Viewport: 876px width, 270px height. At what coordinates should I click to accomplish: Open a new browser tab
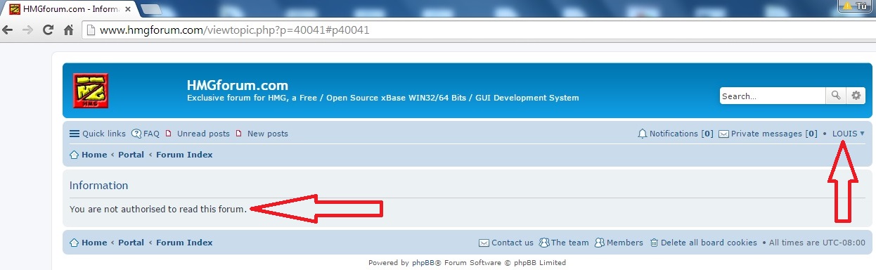coord(150,9)
